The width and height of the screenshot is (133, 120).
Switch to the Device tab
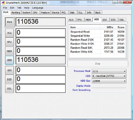[x=56, y=13]
